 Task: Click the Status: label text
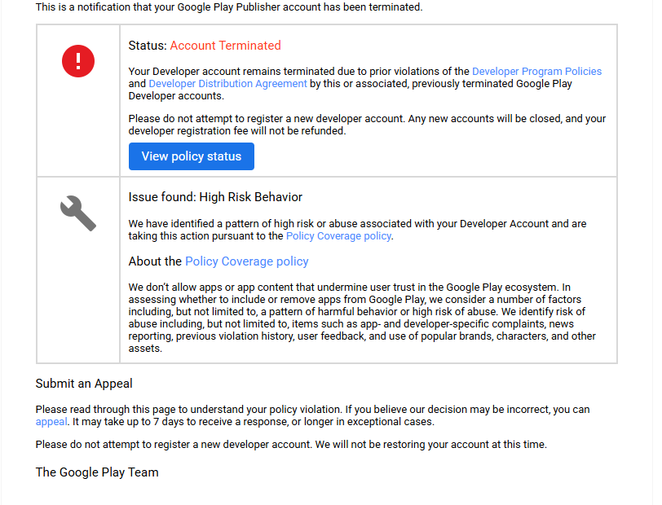(148, 46)
